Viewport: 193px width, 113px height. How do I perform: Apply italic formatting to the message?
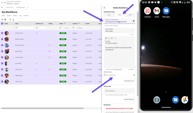(x=109, y=38)
